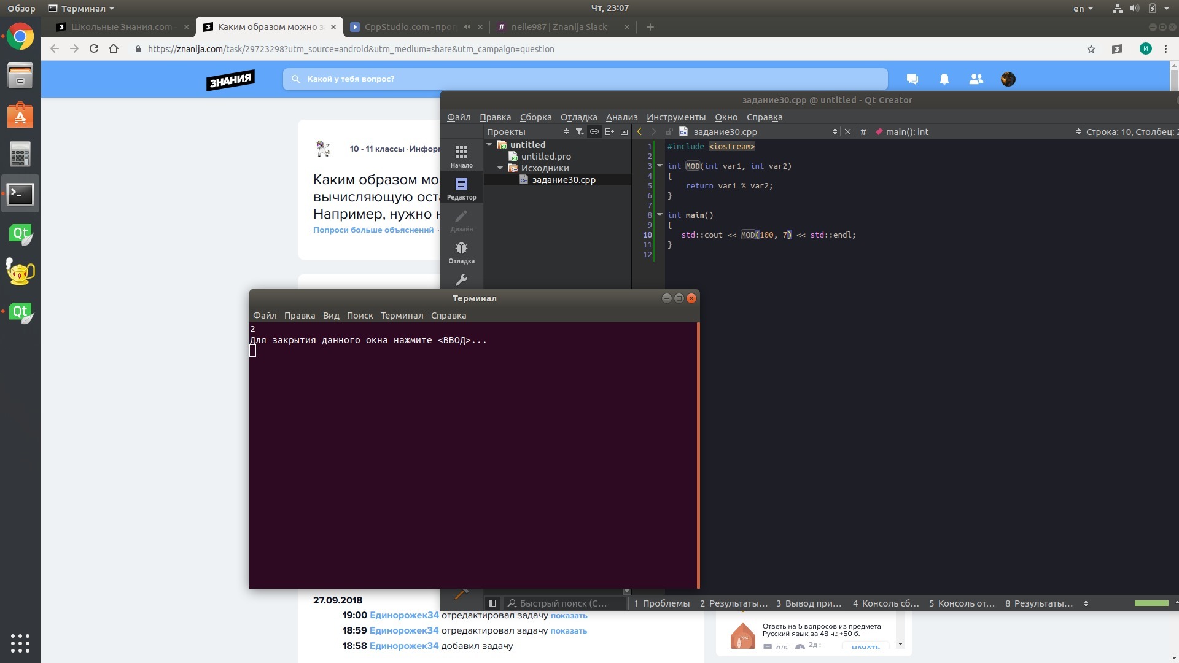This screenshot has height=663, width=1179.
Task: Open notifications bell on Znanija
Action: click(944, 79)
